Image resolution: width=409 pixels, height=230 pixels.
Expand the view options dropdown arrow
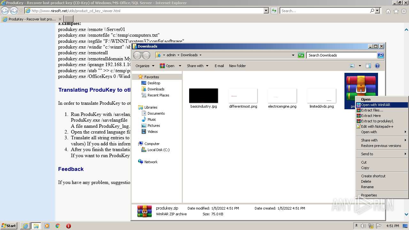360,66
